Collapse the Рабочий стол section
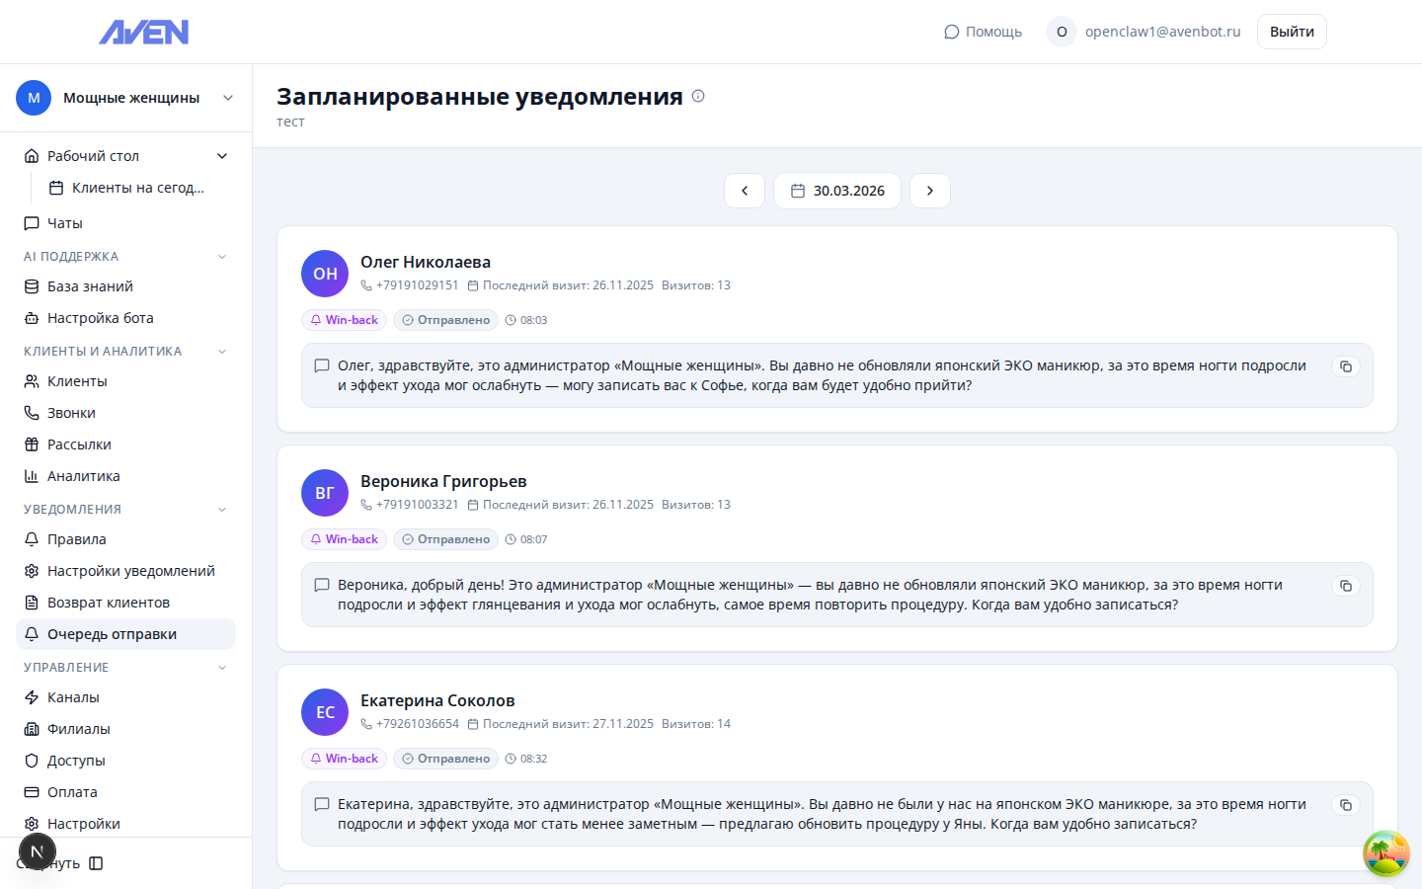Image resolution: width=1422 pixels, height=889 pixels. pyautogui.click(x=222, y=155)
